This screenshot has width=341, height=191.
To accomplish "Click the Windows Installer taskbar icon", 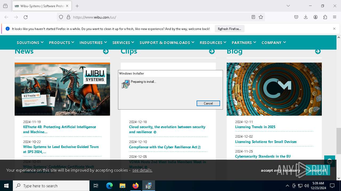I will pyautogui.click(x=149, y=186).
